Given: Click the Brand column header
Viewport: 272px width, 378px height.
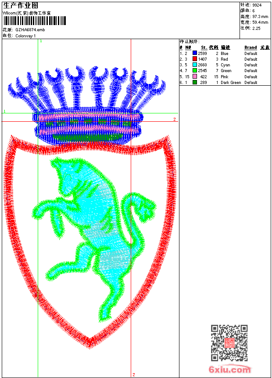Looking at the screenshot, I should [251, 47].
